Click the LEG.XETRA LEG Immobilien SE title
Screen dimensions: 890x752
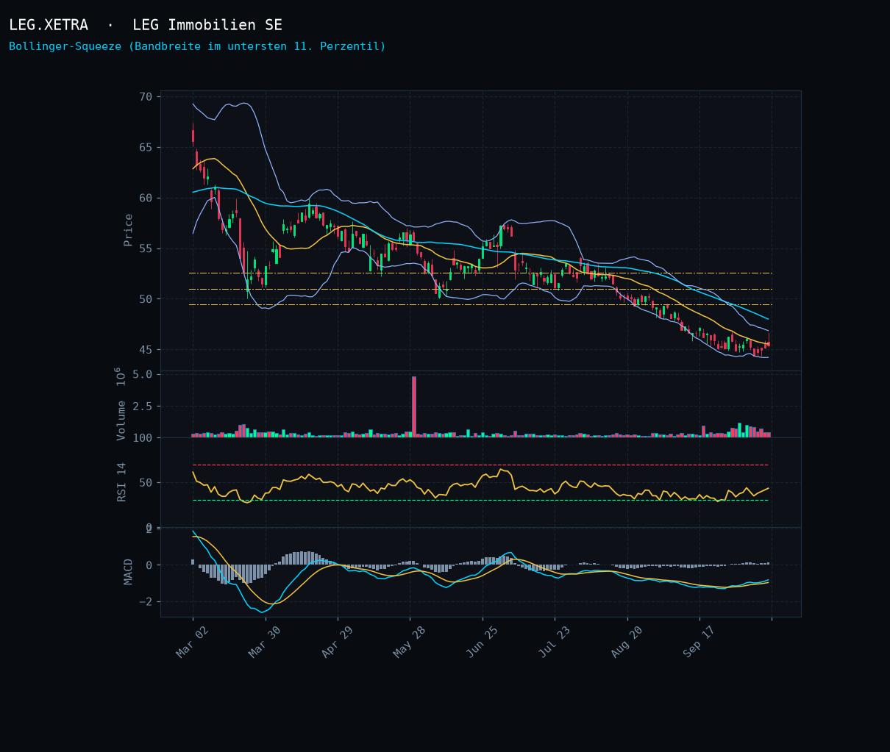[x=146, y=25]
